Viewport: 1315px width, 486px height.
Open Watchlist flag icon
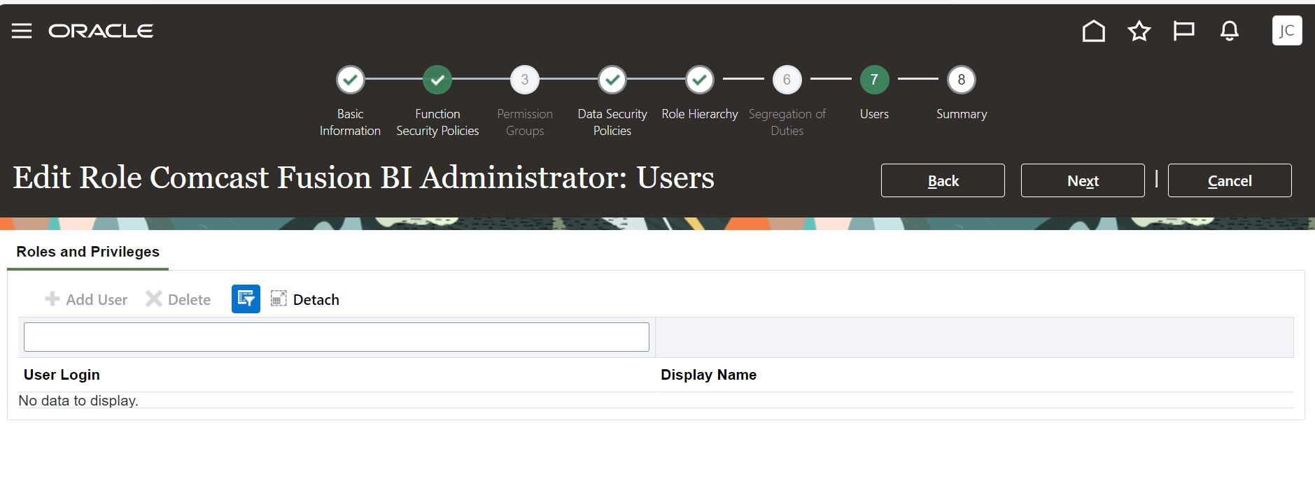click(1183, 31)
